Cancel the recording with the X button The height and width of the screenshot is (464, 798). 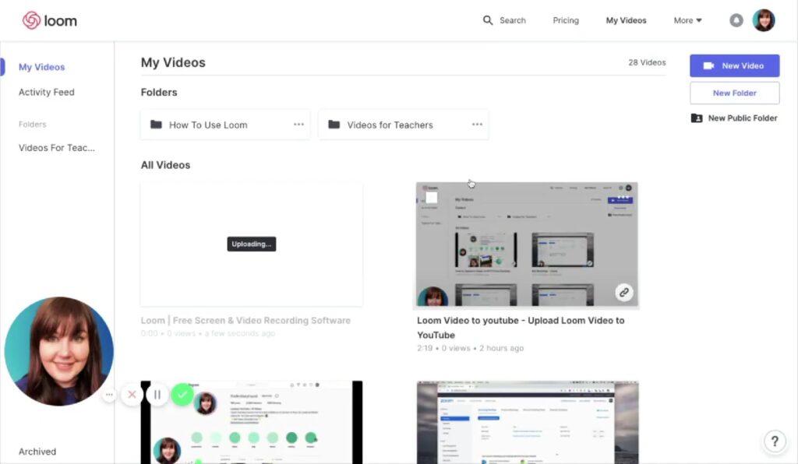tap(132, 395)
